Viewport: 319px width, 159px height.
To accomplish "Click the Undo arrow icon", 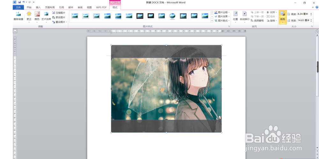I will tap(24, 2).
